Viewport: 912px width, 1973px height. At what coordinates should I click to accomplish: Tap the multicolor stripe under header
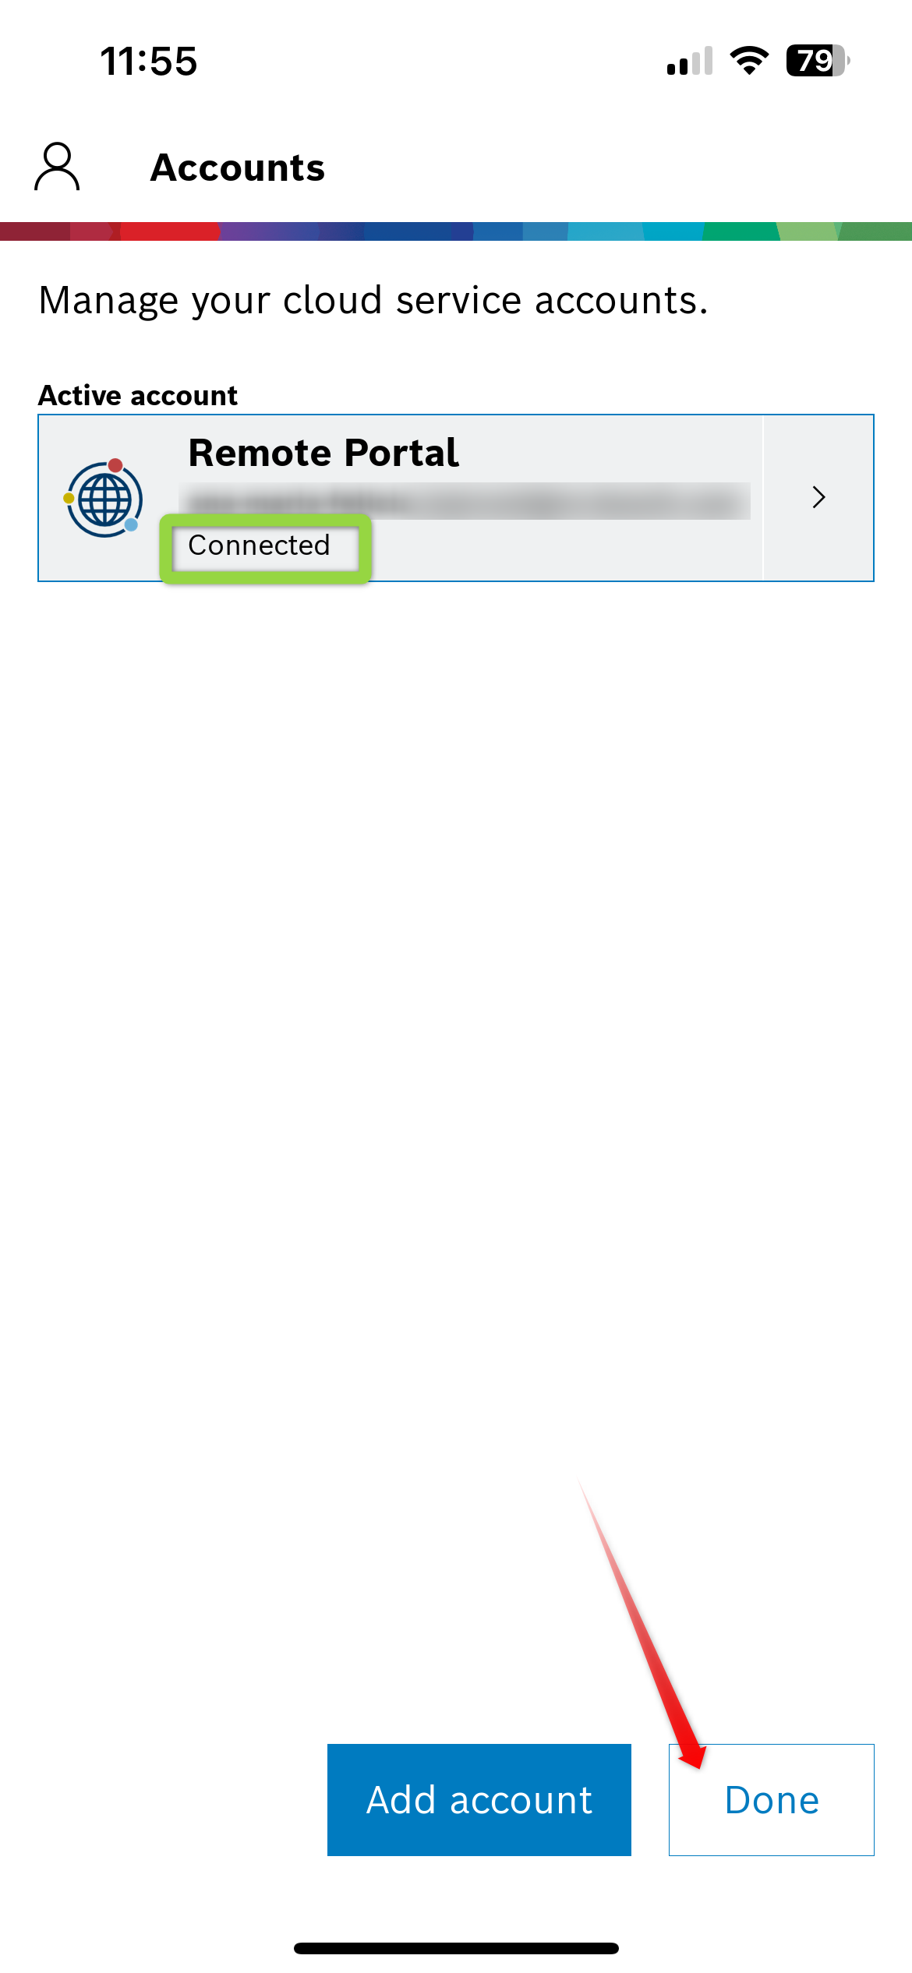(456, 231)
